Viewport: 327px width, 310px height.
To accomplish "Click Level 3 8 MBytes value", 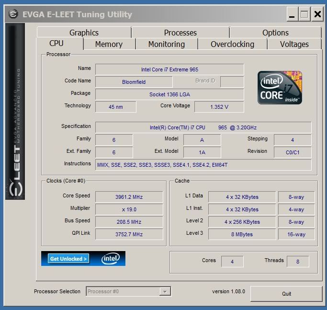I will coord(242,234).
